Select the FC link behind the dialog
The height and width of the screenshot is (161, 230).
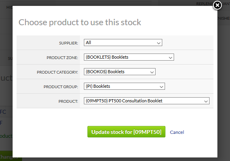pos(3,112)
